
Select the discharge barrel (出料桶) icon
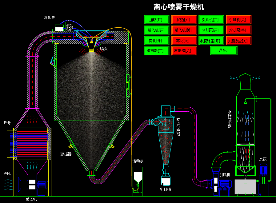point(166,180)
